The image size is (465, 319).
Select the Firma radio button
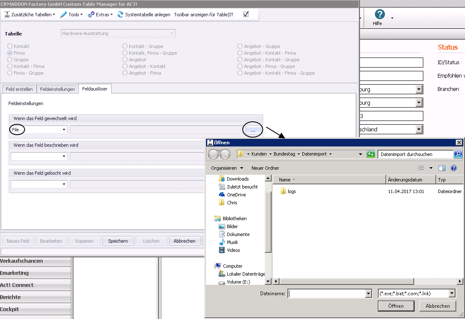[x=10, y=53]
